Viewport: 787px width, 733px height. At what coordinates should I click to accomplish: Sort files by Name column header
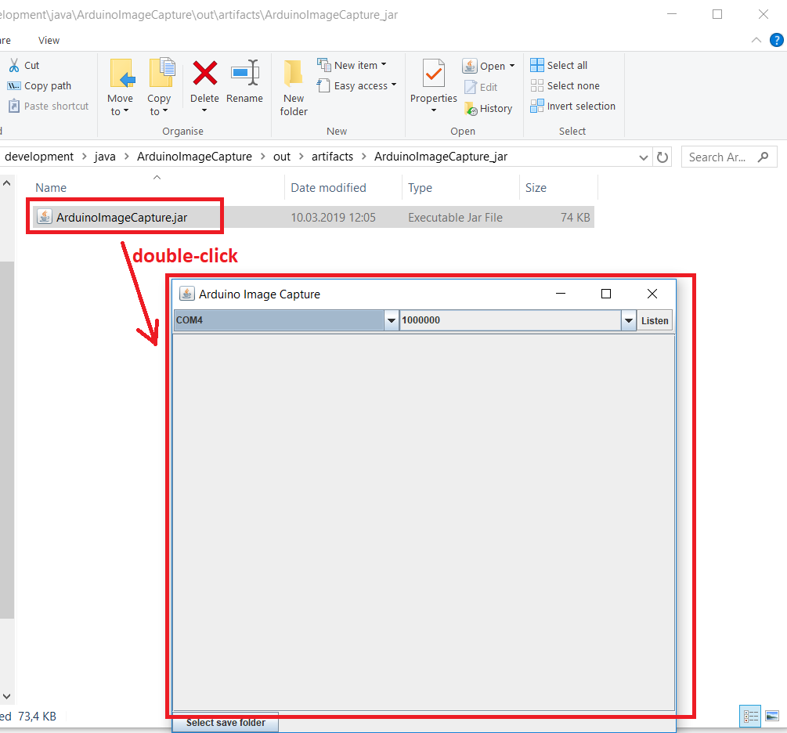click(51, 188)
